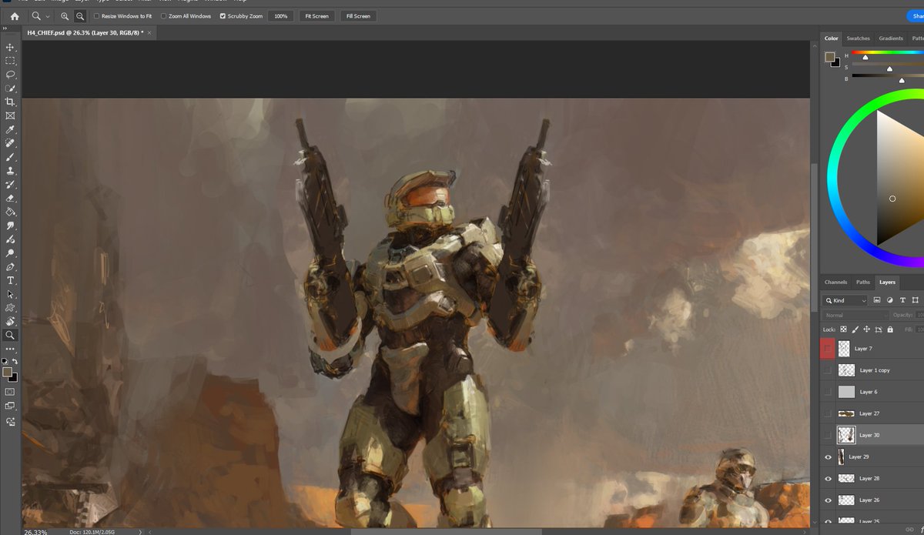Screen dimensions: 924x535
Task: Open the Swatches panel tab
Action: [x=858, y=38]
